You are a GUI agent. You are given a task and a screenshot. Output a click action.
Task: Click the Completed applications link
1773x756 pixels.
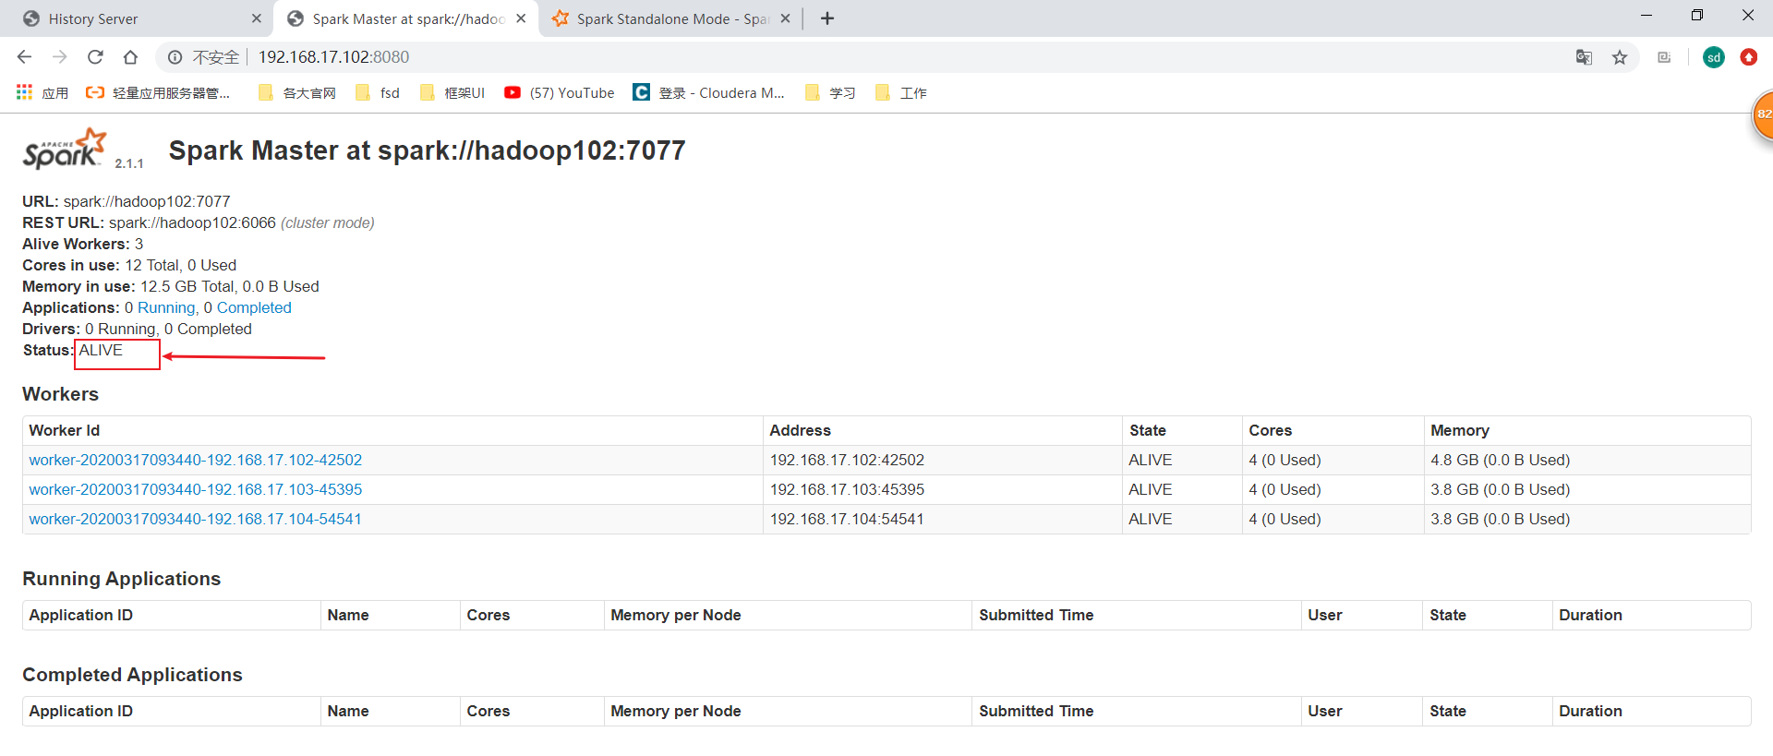click(254, 307)
